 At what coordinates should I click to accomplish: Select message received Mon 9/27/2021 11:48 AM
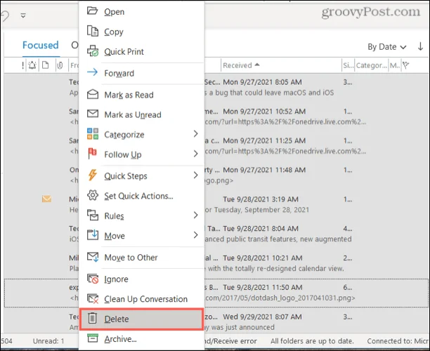coord(264,175)
